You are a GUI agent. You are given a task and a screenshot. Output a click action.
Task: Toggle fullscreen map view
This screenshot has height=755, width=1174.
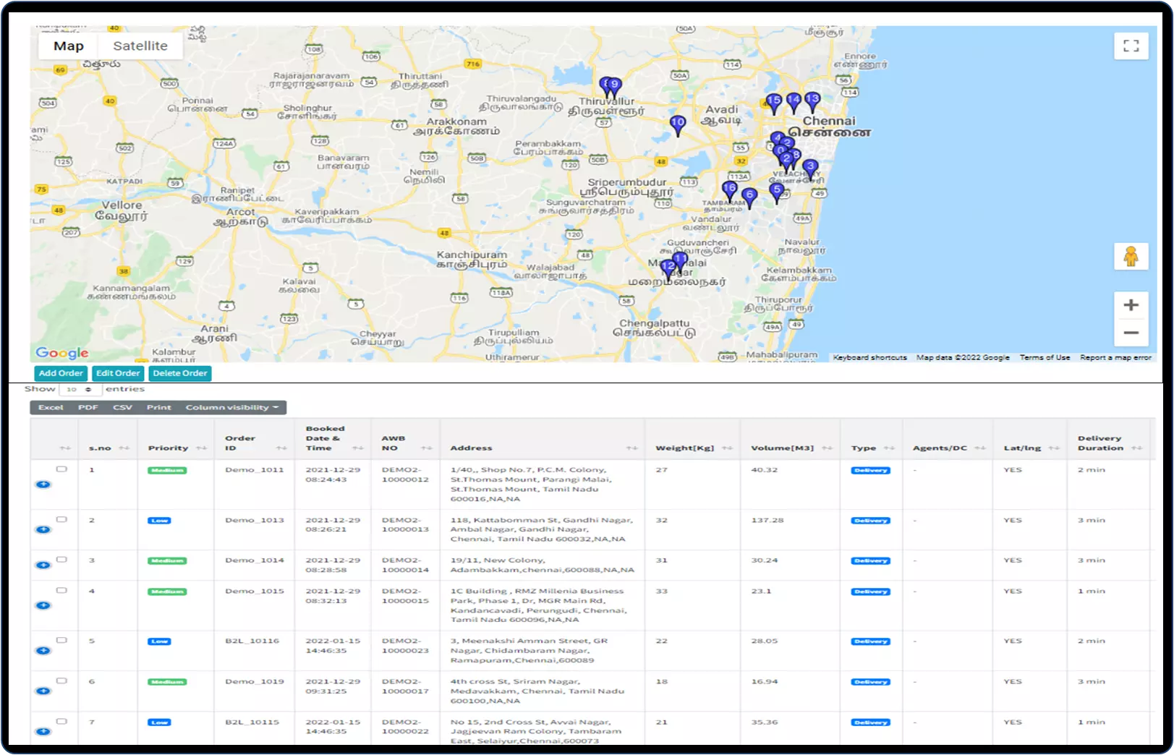(x=1131, y=46)
